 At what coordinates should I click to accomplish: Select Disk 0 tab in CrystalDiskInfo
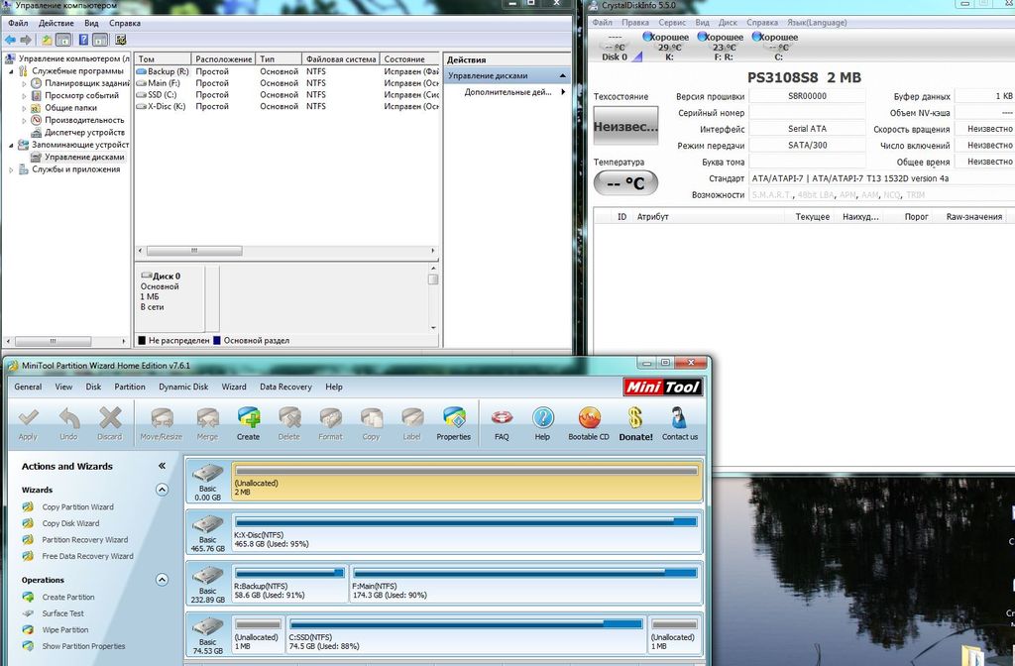point(615,48)
